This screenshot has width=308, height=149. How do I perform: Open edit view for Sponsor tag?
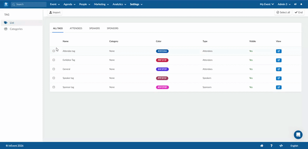point(278,87)
